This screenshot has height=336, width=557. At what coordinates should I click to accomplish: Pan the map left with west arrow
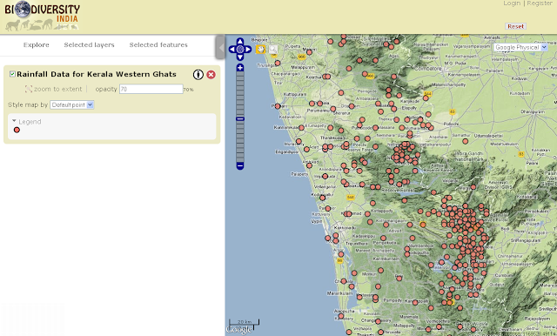tap(232, 49)
